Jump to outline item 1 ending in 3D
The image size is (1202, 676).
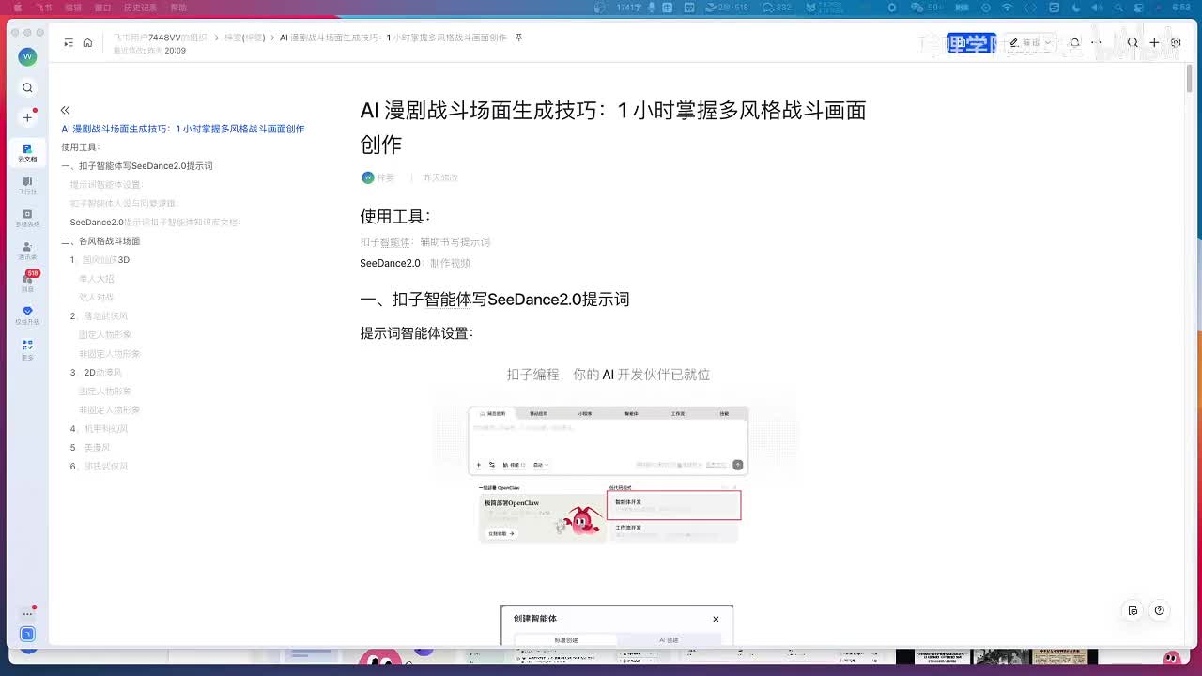[100, 260]
